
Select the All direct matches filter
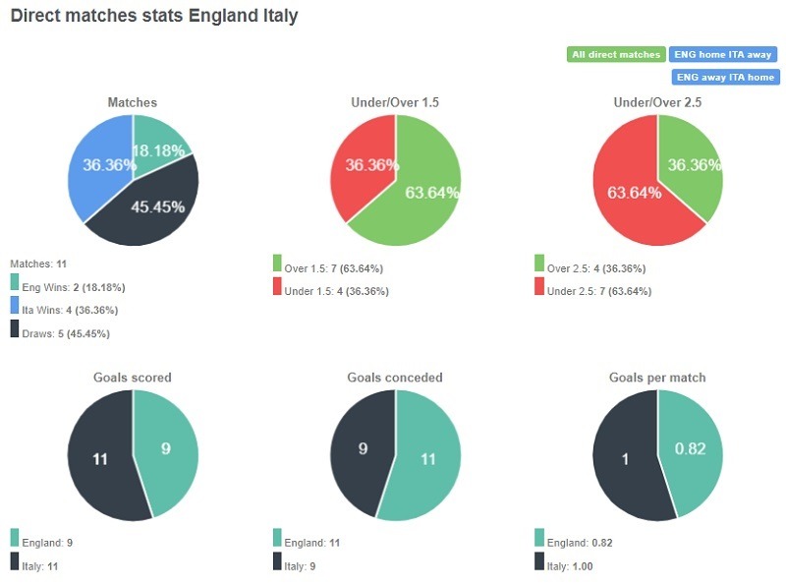click(x=616, y=55)
